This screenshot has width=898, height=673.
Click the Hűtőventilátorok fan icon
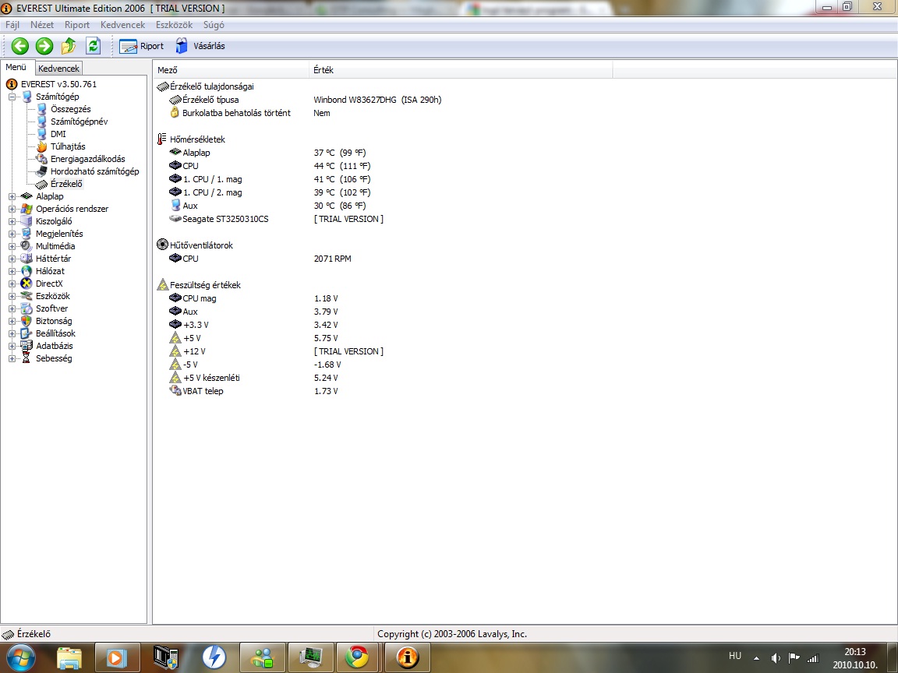pyautogui.click(x=162, y=245)
